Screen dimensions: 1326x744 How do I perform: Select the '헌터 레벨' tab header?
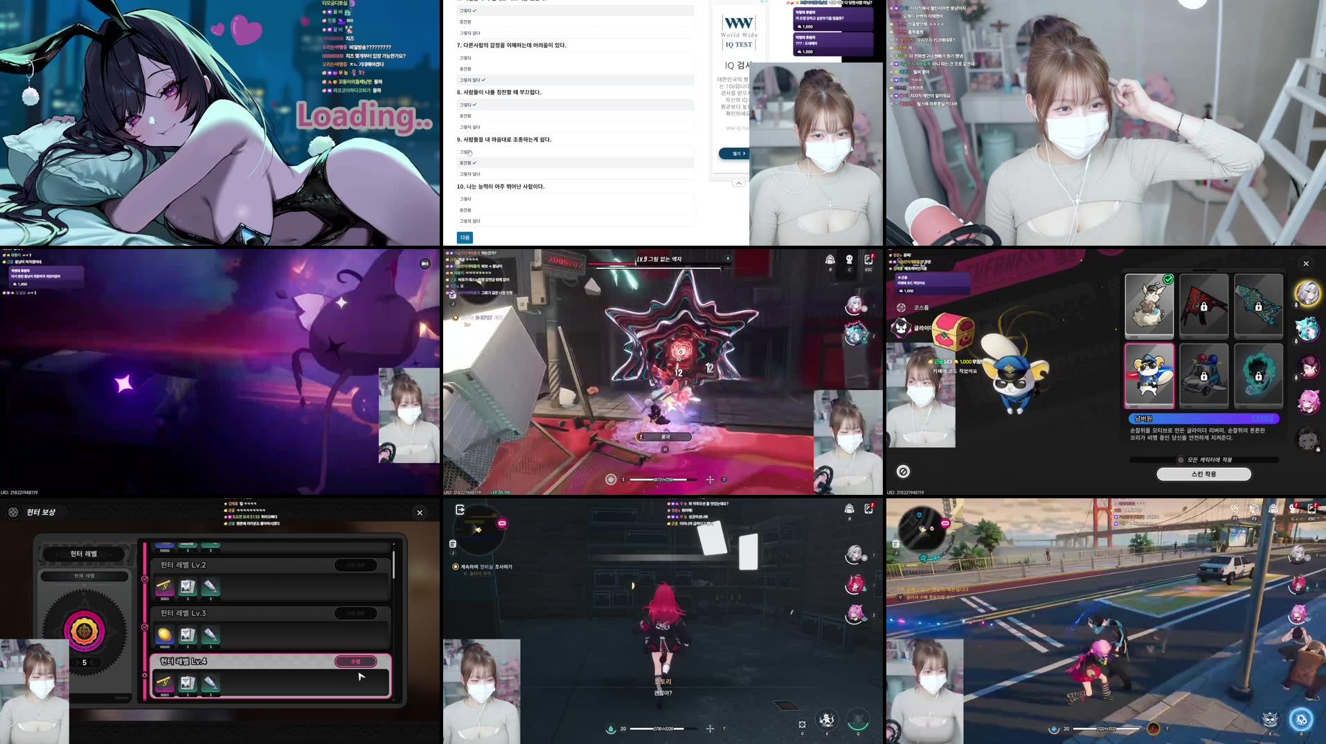84,554
